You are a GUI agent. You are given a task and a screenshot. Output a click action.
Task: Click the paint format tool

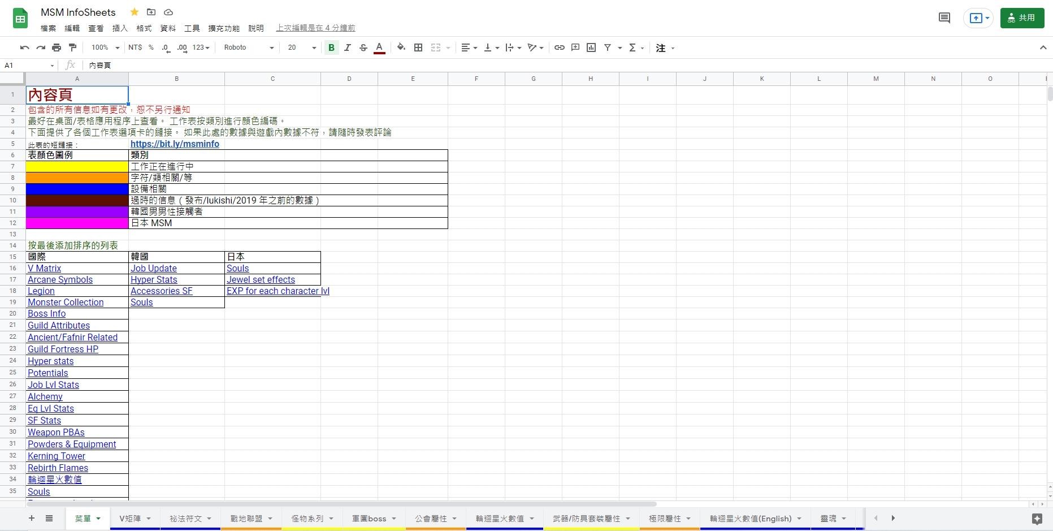pyautogui.click(x=72, y=48)
